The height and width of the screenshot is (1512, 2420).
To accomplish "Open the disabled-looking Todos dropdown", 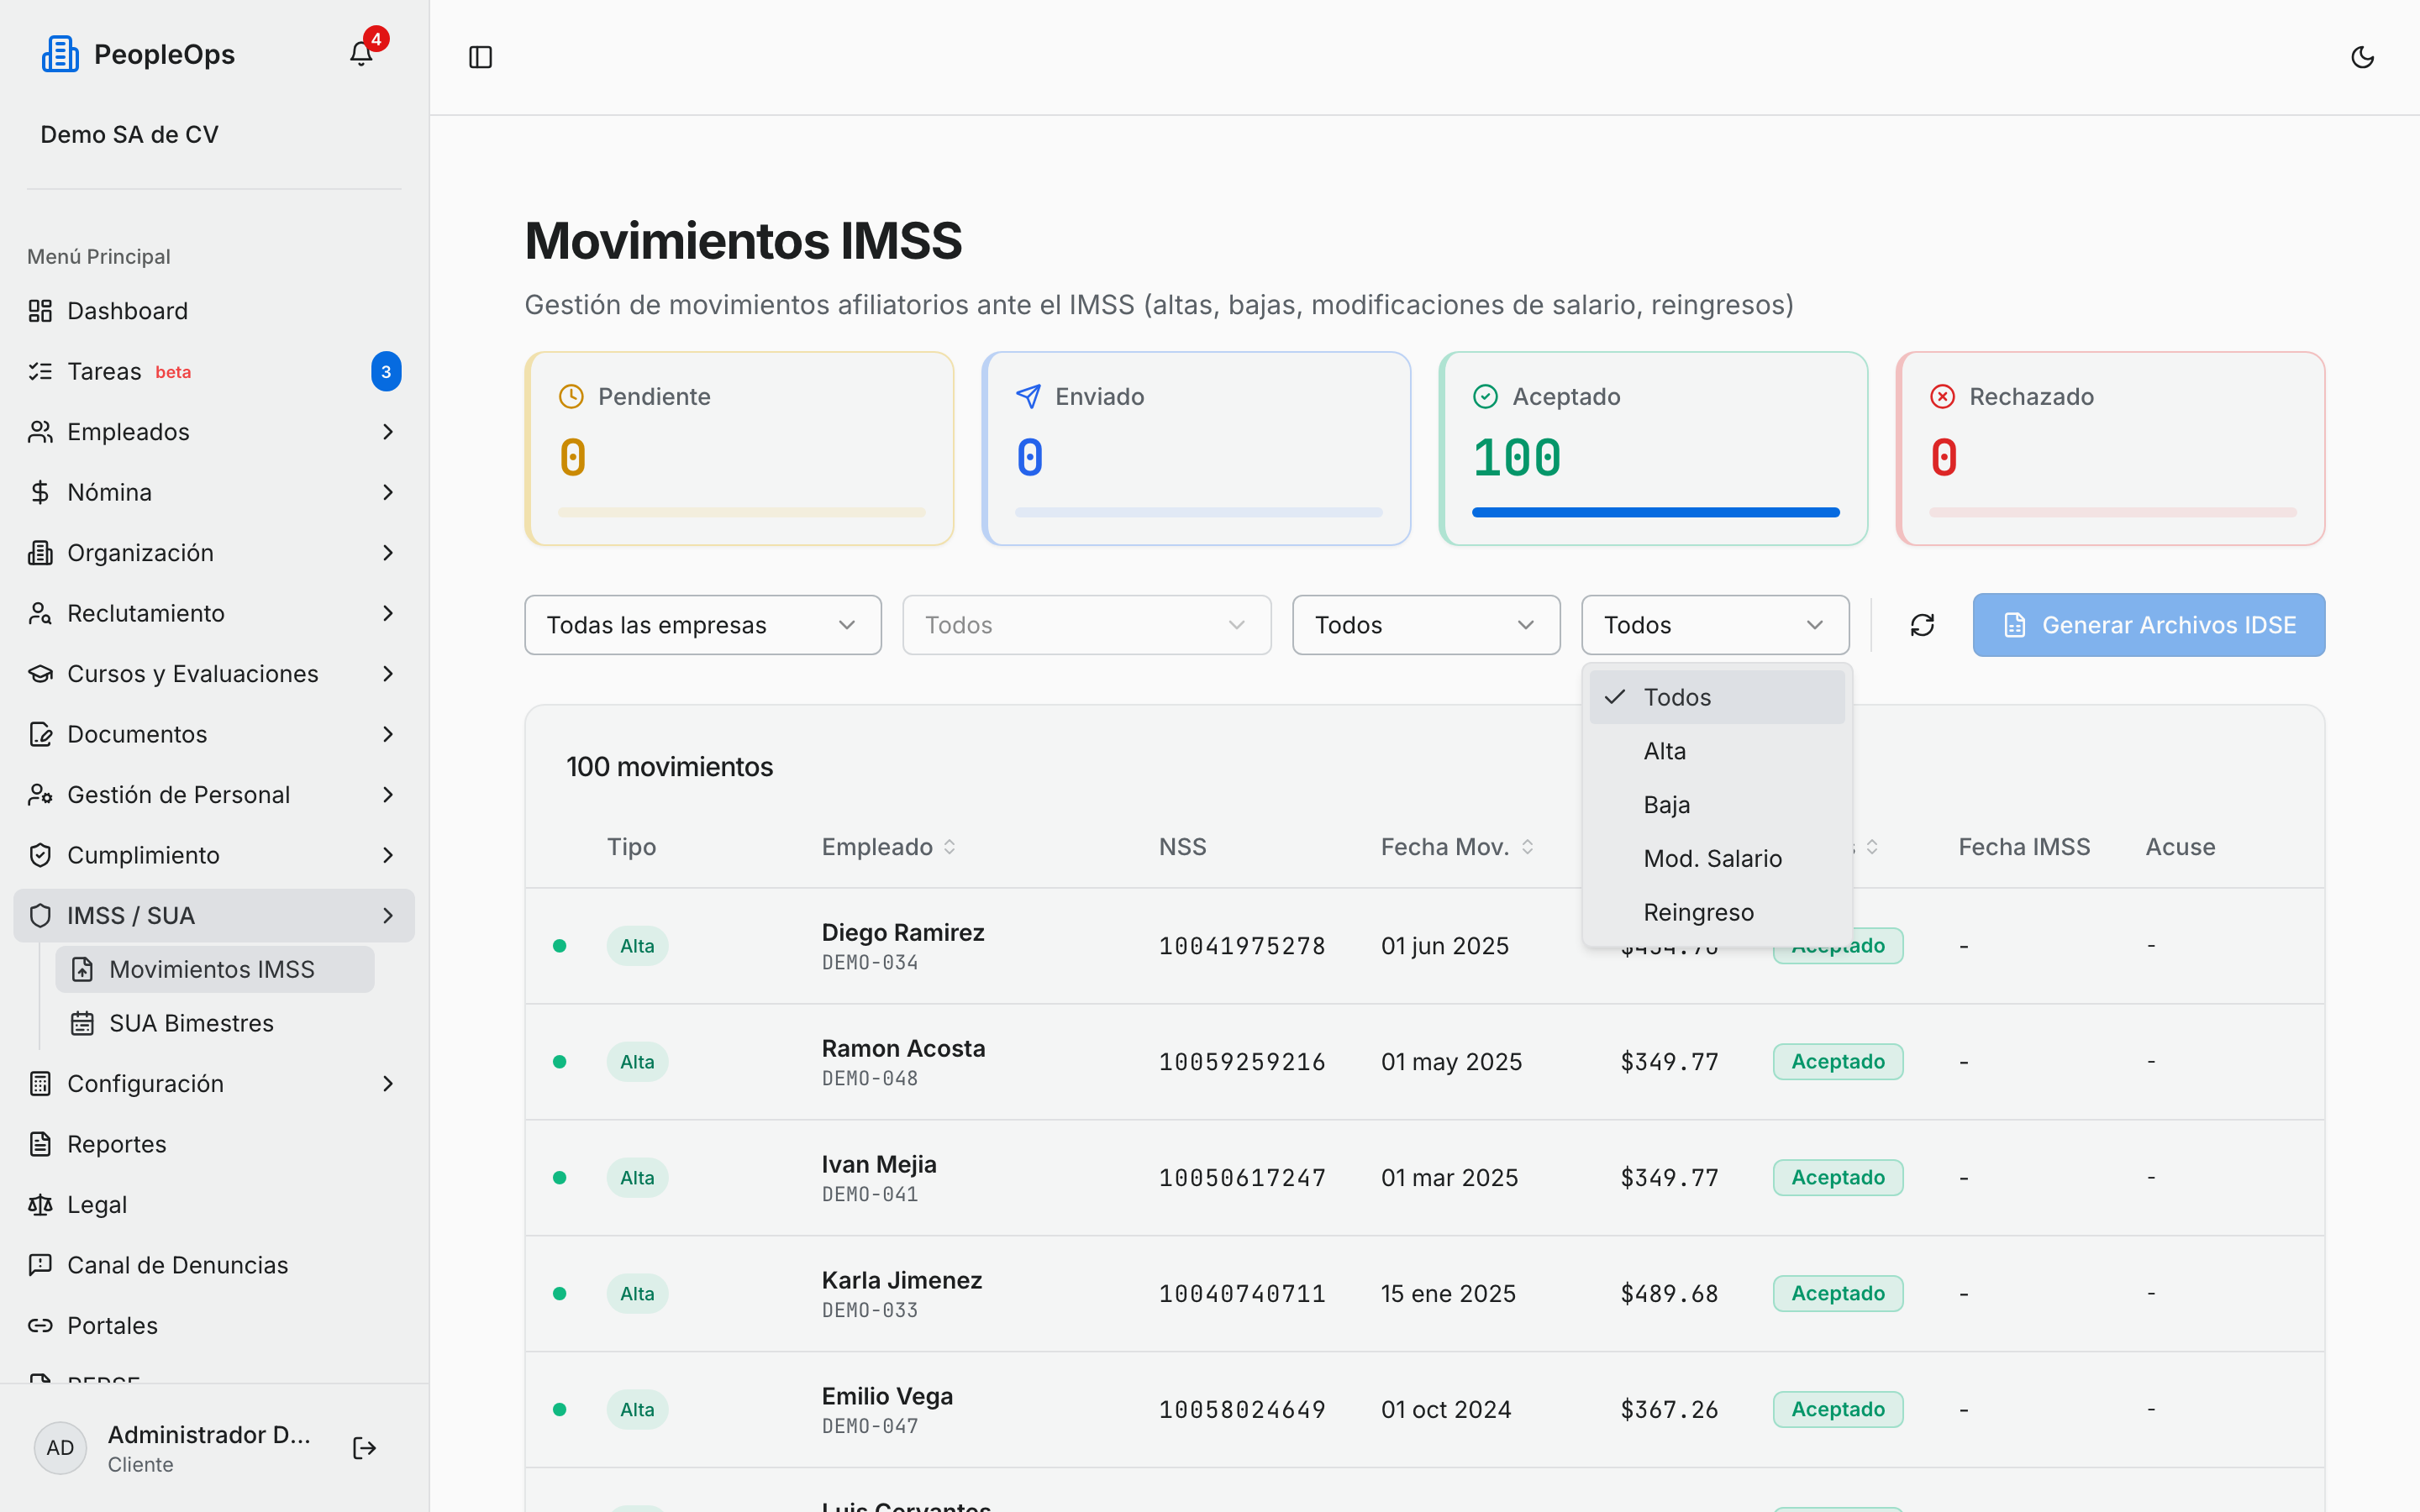I will [1086, 625].
